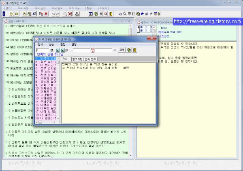Select hymn number 15 in the list
Viewport: 243px width, 171px height.
46,105
